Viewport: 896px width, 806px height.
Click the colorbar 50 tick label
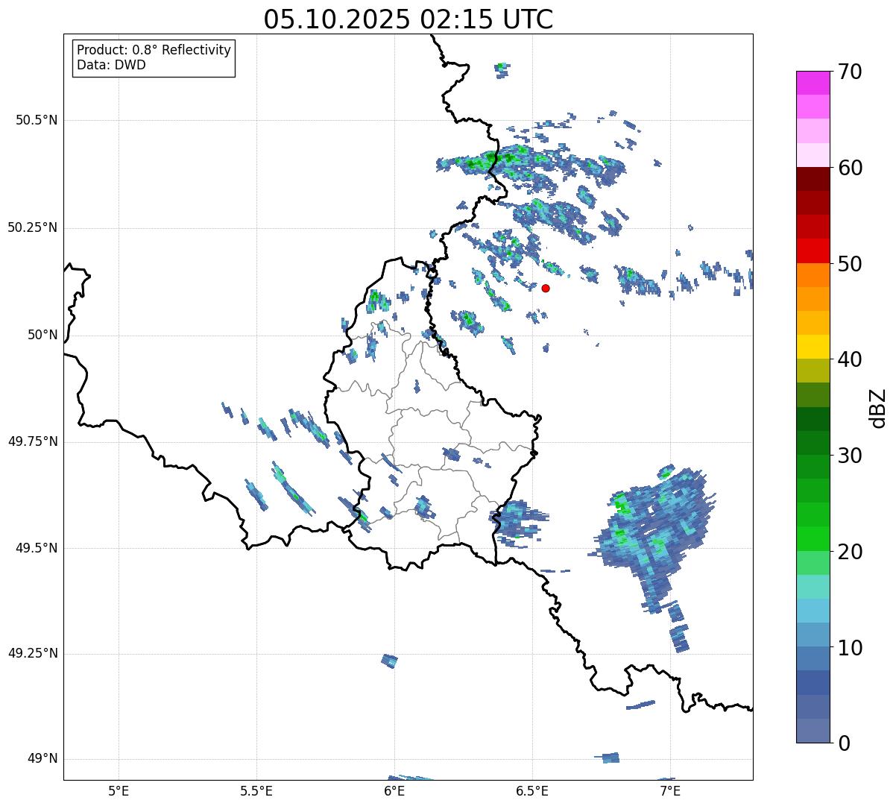point(850,264)
